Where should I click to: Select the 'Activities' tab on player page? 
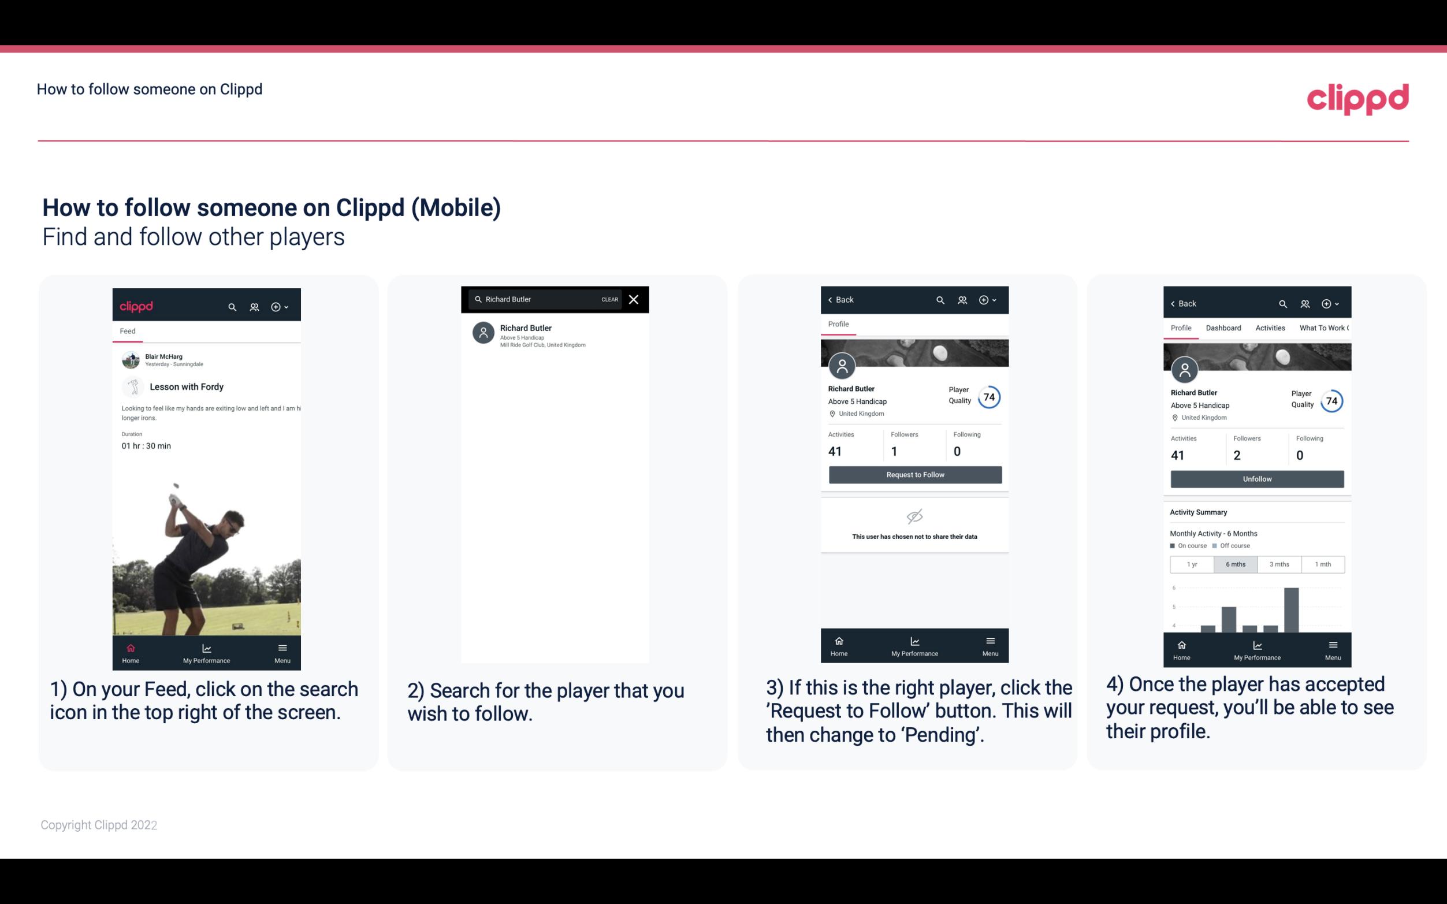[x=1270, y=328]
